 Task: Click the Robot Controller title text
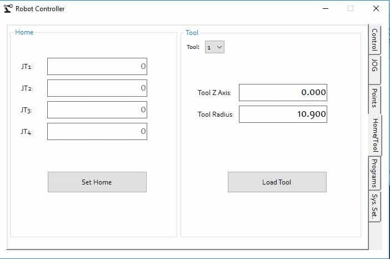click(40, 9)
